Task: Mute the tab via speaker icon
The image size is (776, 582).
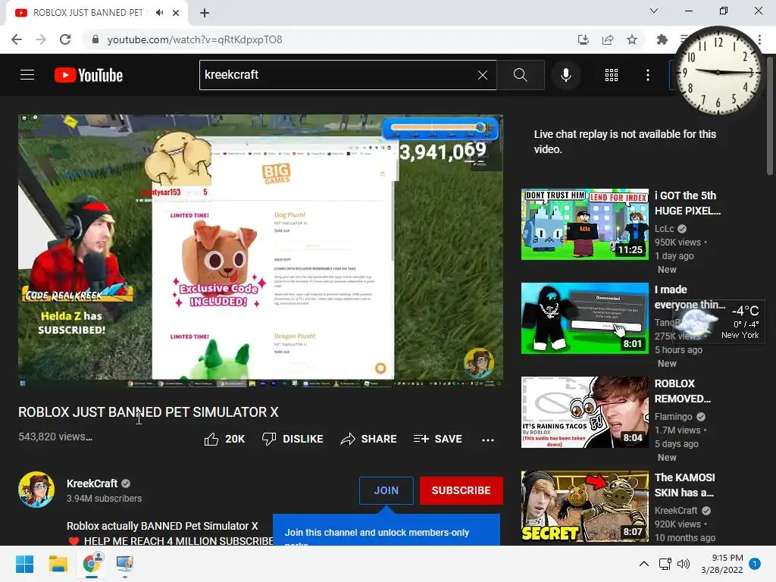Action: click(159, 12)
